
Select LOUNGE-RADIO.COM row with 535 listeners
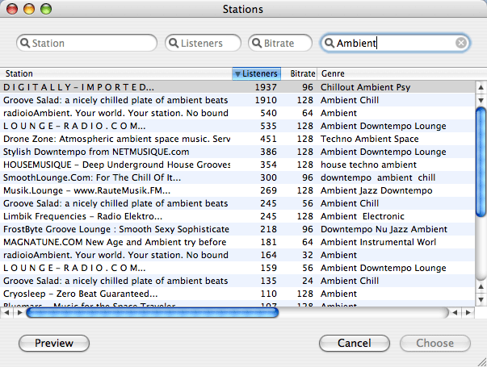pos(237,126)
